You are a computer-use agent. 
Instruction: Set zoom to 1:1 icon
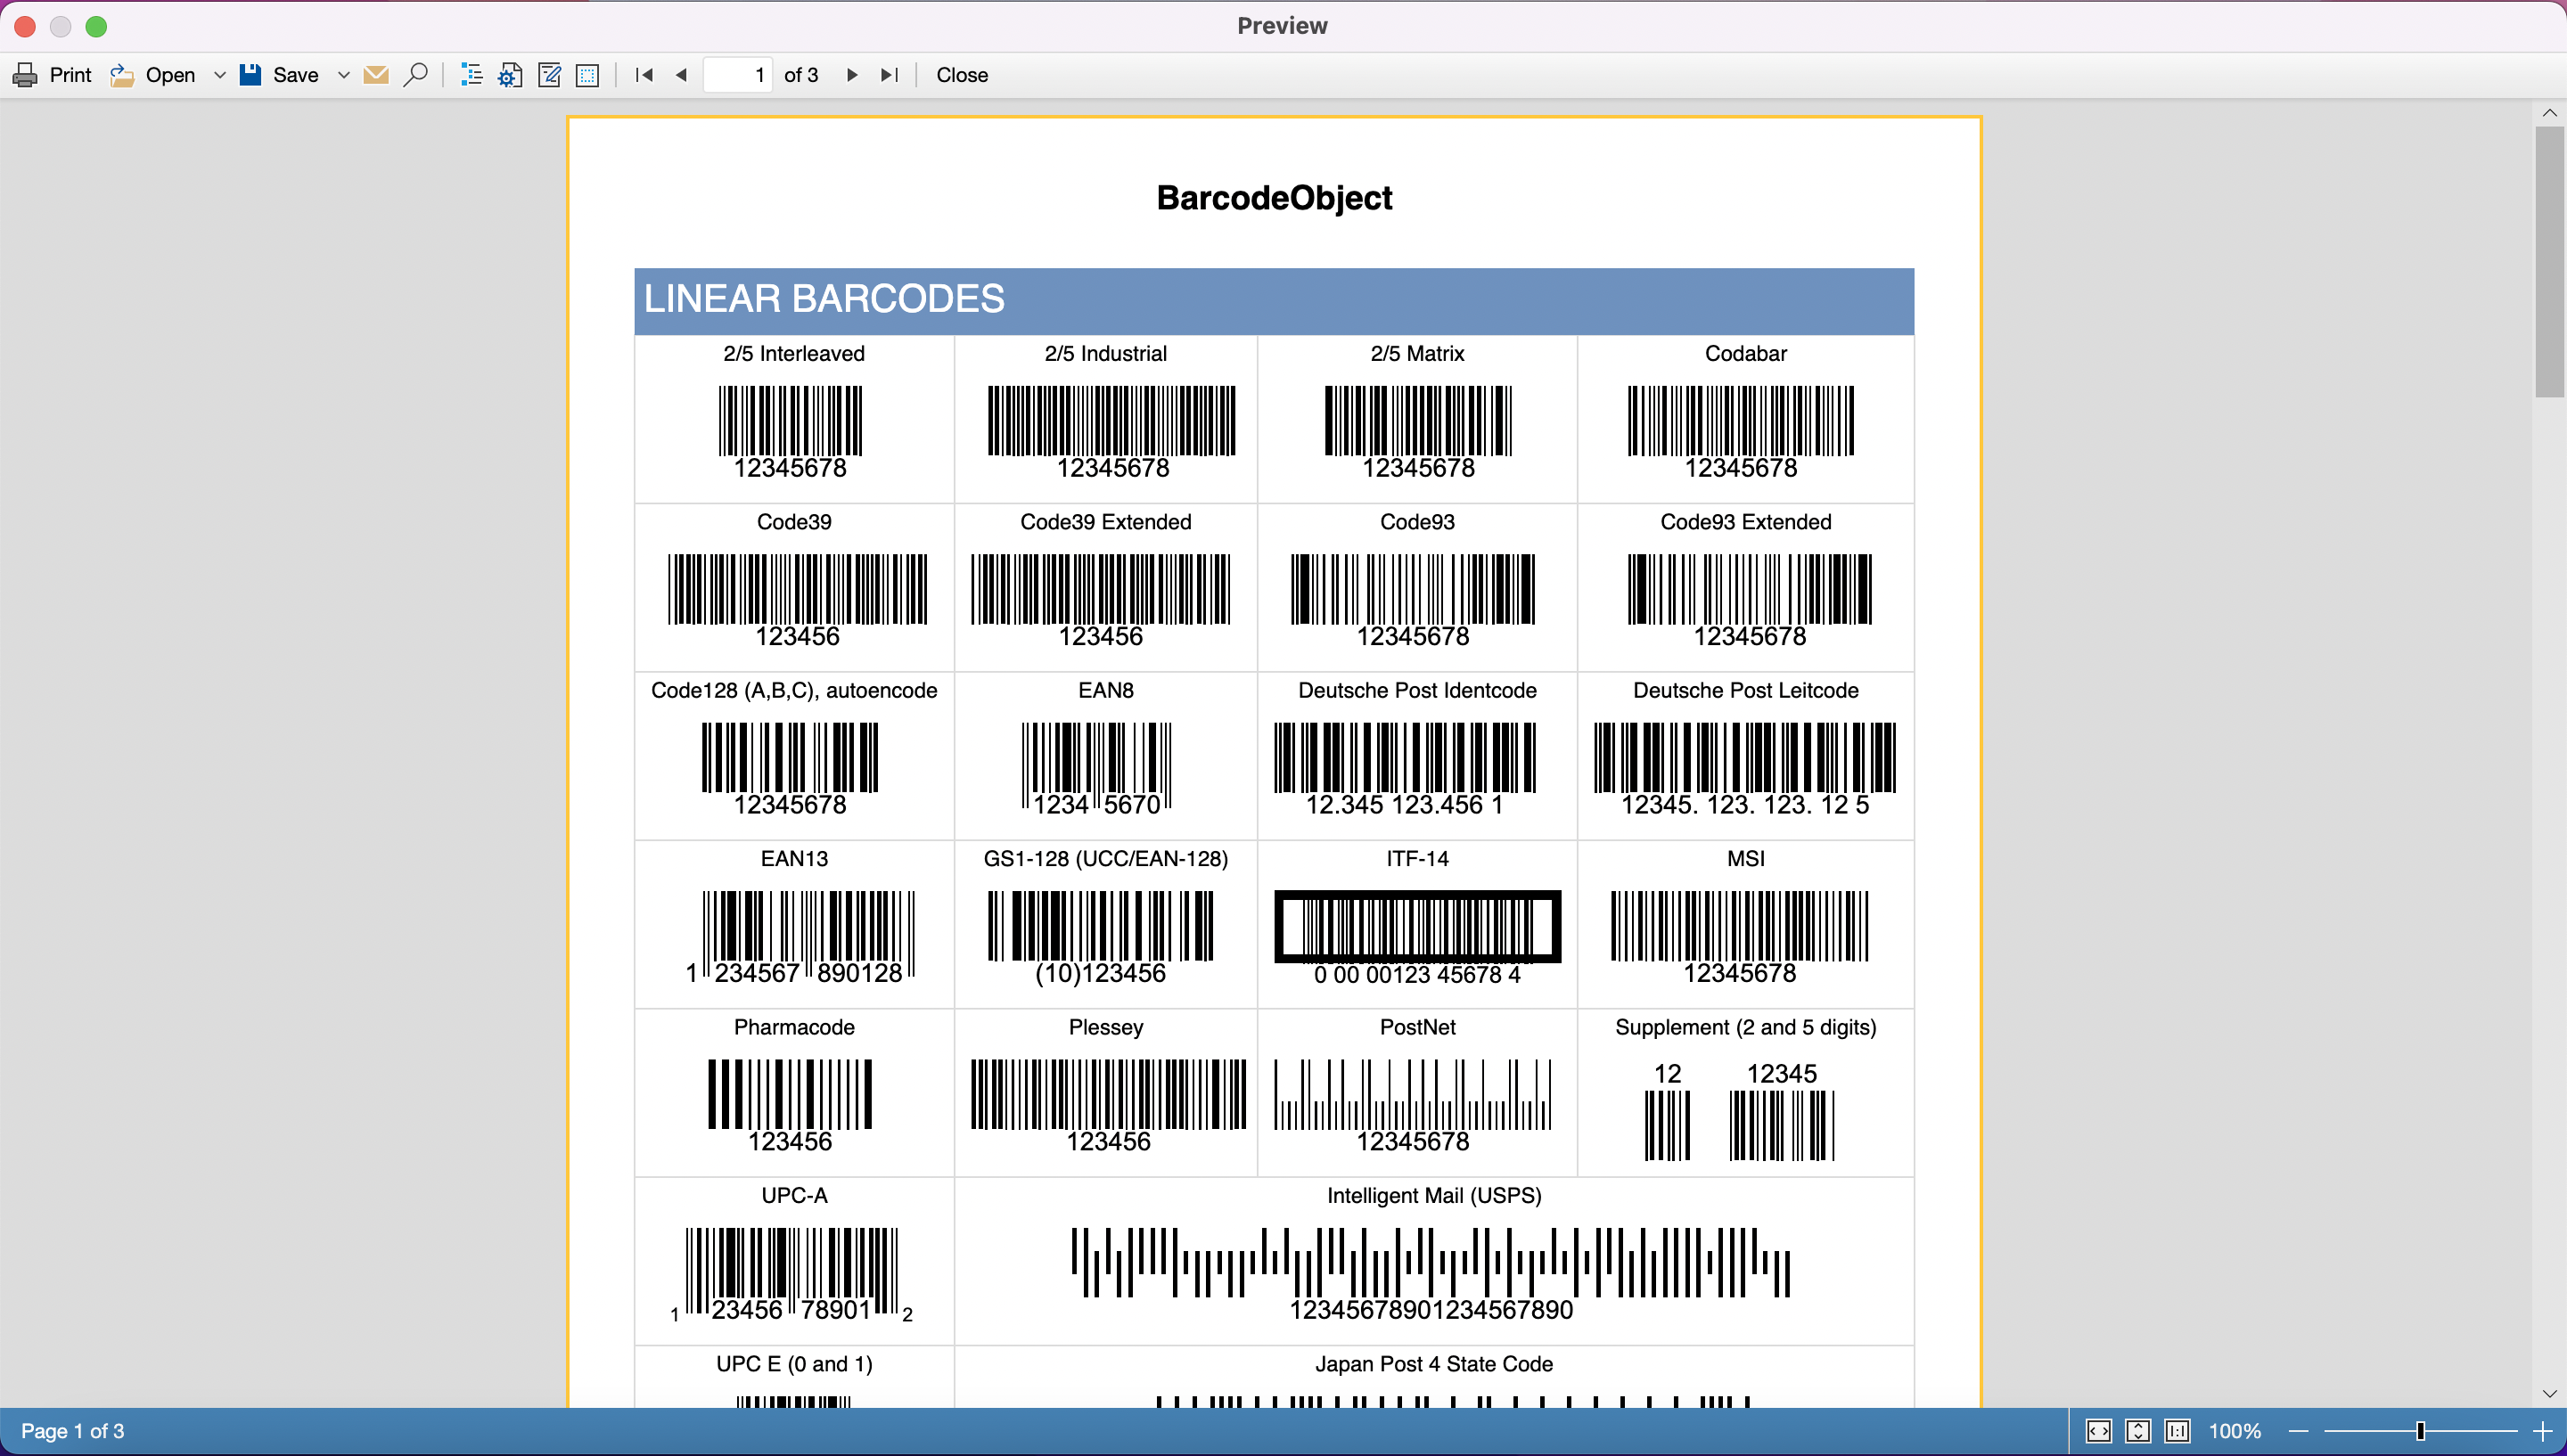click(x=2177, y=1431)
